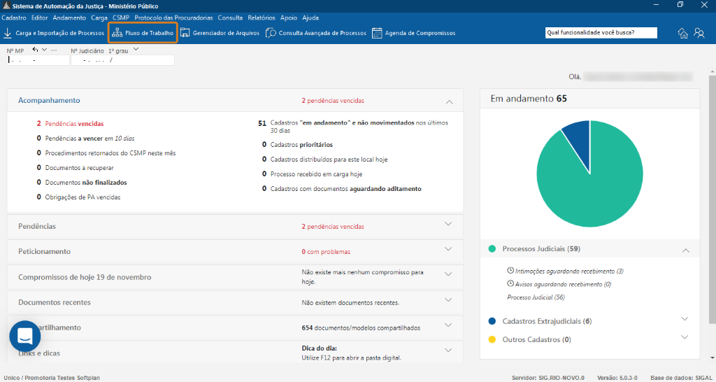Open the Andamento menu
Image resolution: width=716 pixels, height=382 pixels.
(69, 17)
